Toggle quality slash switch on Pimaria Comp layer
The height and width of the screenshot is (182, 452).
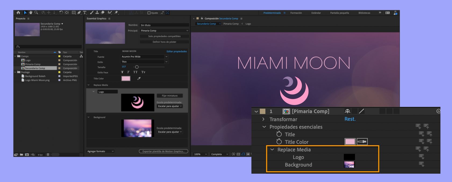362,111
